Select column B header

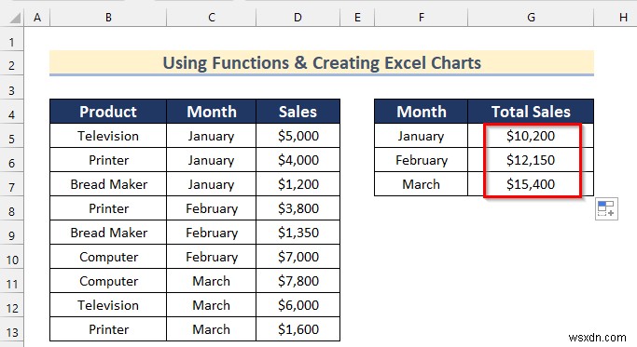click(x=108, y=18)
